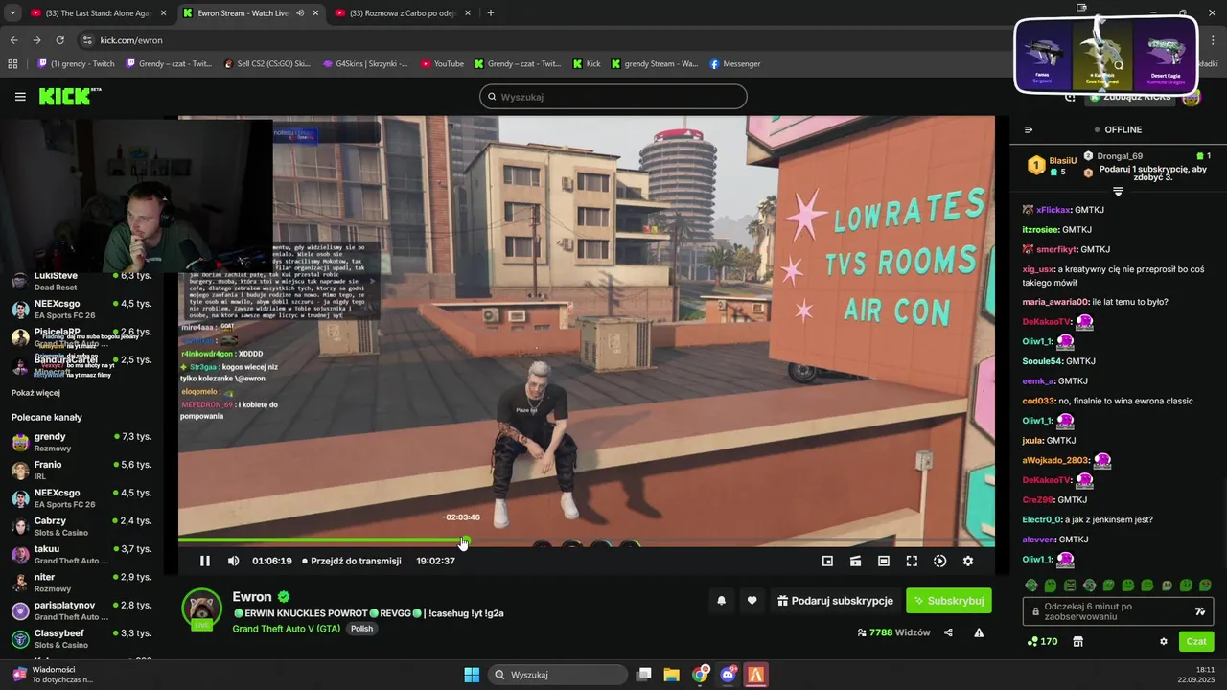The height and width of the screenshot is (690, 1227).
Task: Open the Kick hamburger menu
Action: [20, 97]
